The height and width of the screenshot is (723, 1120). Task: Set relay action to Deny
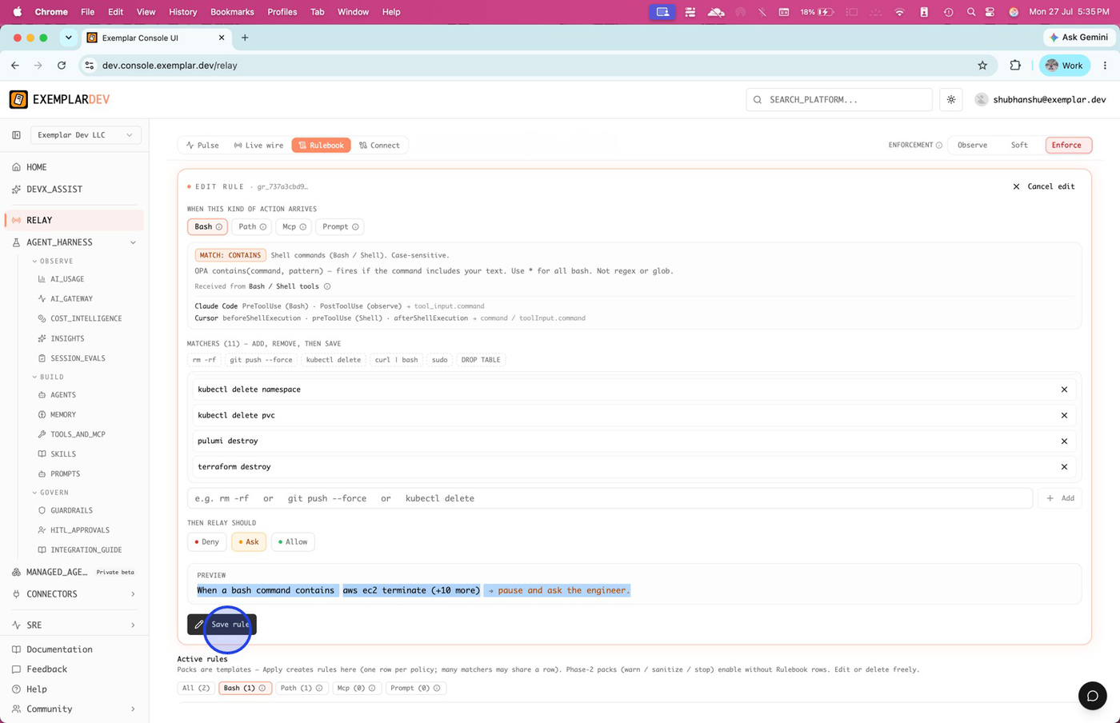tap(206, 542)
